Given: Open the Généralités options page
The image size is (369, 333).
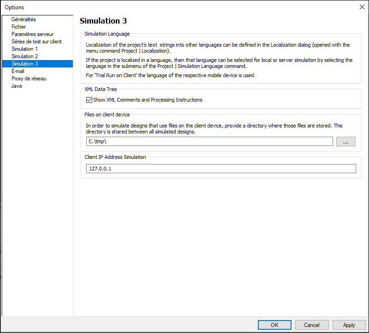Looking at the screenshot, I should [24, 19].
